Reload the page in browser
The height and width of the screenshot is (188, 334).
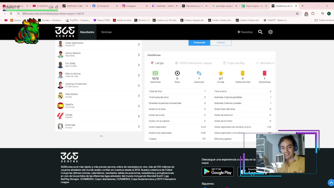[11, 14]
